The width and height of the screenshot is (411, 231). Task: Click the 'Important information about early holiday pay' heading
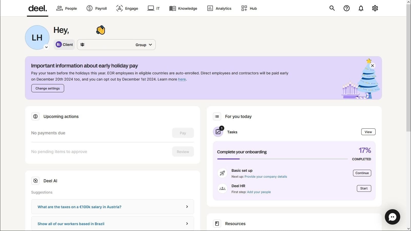84,66
